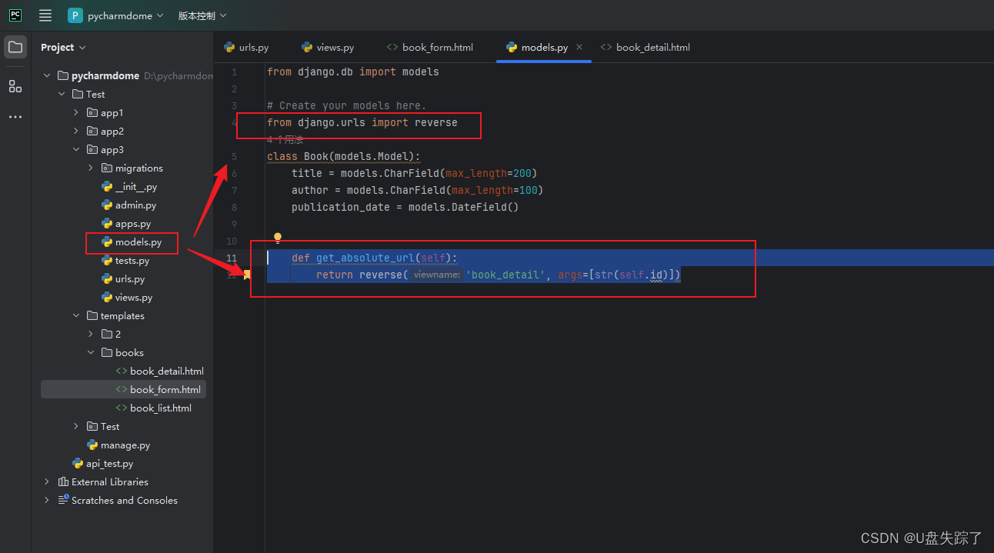Click the 4 个用法 usage hint link
The width and height of the screenshot is (994, 553).
coord(285,139)
